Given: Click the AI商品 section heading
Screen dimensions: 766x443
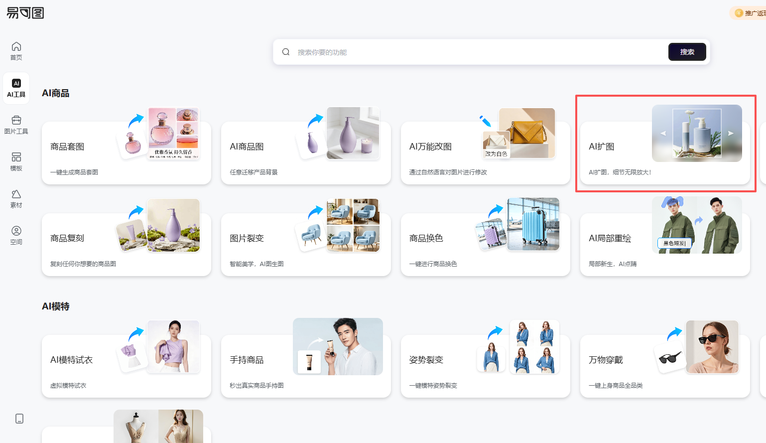Looking at the screenshot, I should (56, 93).
